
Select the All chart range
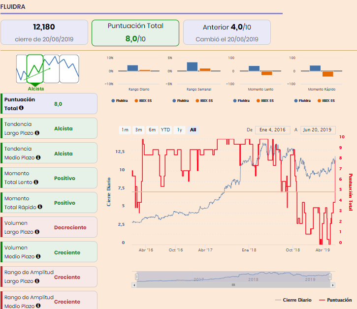(193, 130)
